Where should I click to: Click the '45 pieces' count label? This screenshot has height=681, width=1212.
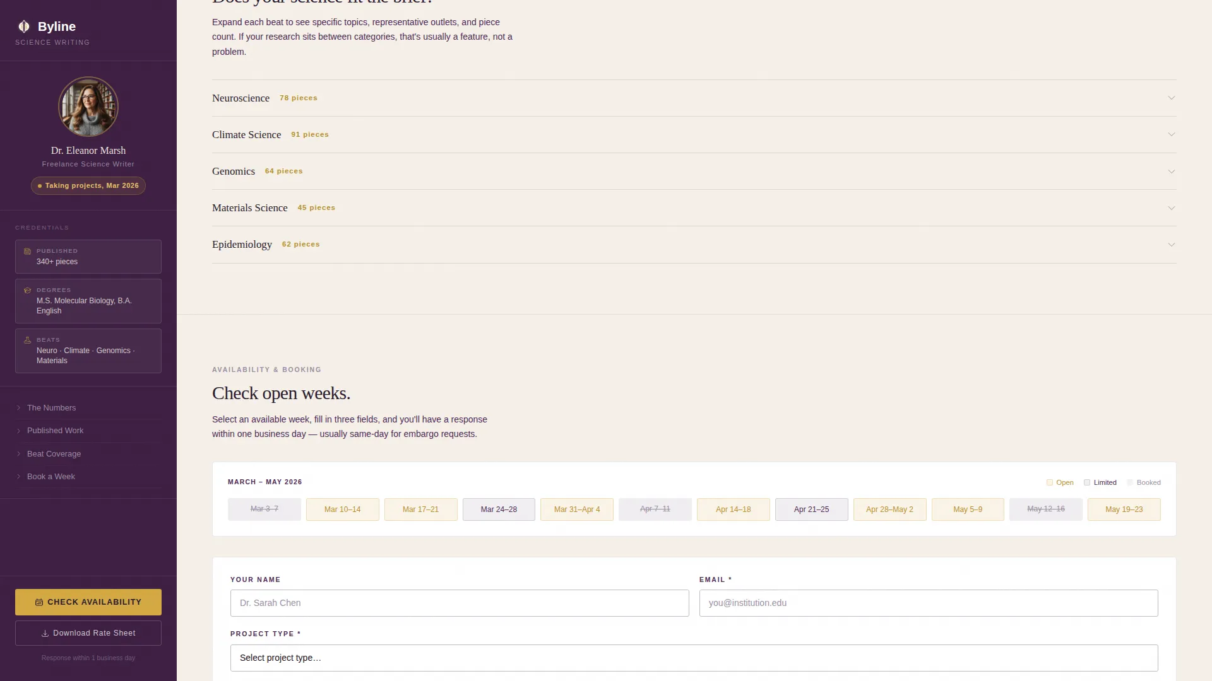point(316,207)
